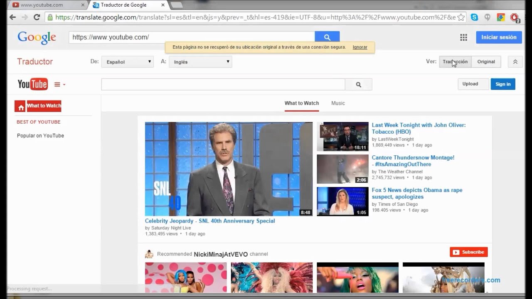Screen dimensions: 532x299
Task: Click the YouTube search magnifier button
Action: tap(358, 84)
